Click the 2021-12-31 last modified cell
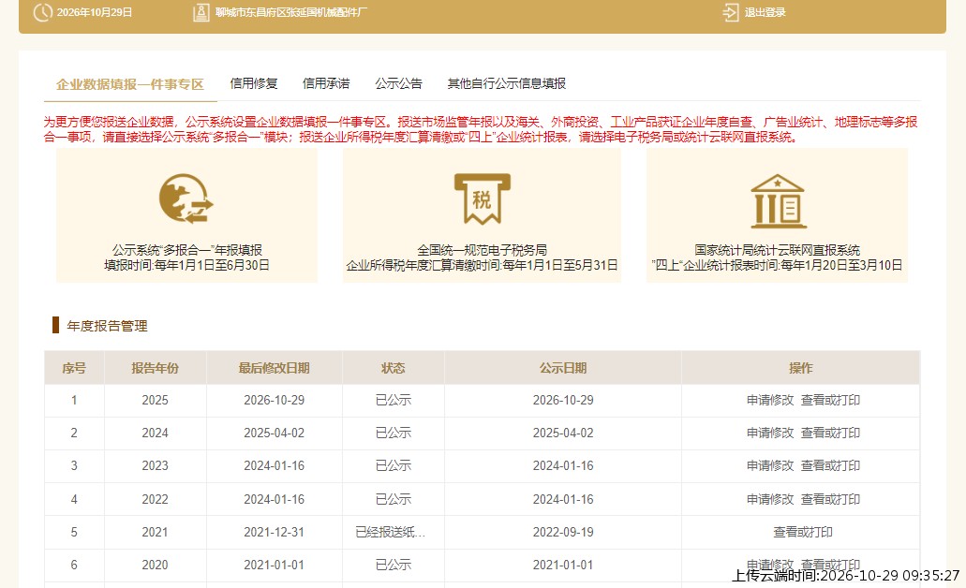 click(x=275, y=532)
